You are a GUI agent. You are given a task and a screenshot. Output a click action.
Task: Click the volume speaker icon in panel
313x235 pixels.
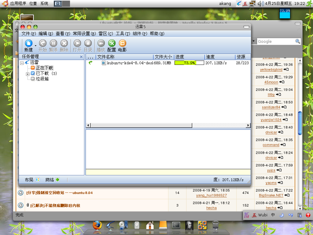pyautogui.click(x=260, y=3)
